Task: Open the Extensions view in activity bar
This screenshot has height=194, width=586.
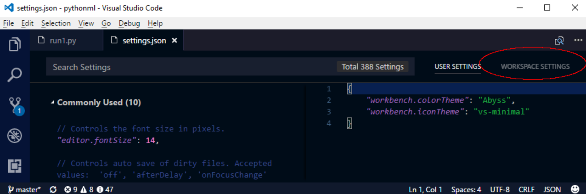Action: (x=15, y=166)
